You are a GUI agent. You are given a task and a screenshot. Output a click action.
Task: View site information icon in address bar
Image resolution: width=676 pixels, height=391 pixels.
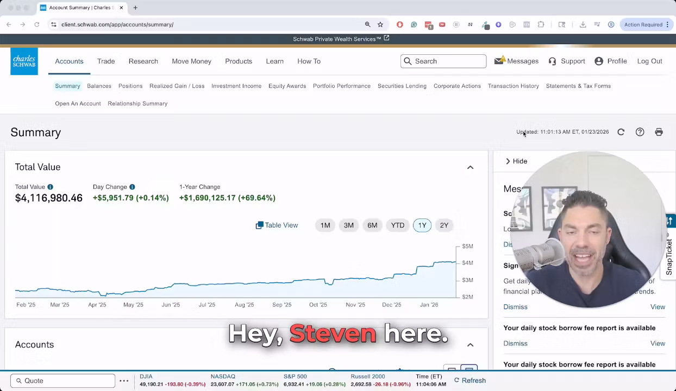(53, 24)
